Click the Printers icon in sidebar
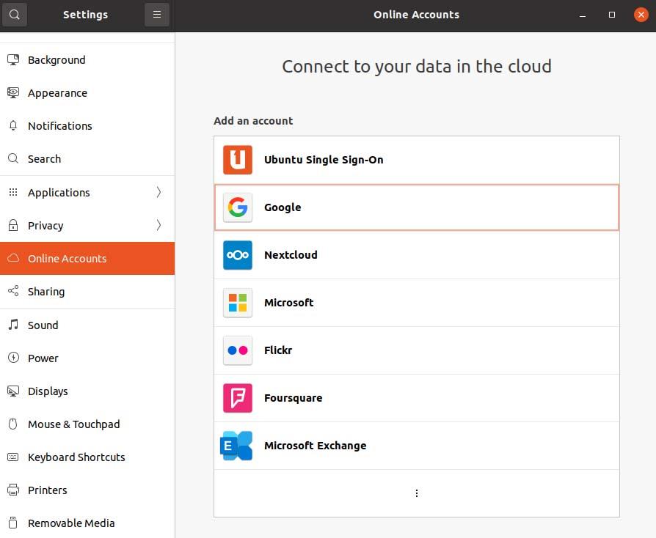The width and height of the screenshot is (656, 538). (13, 490)
